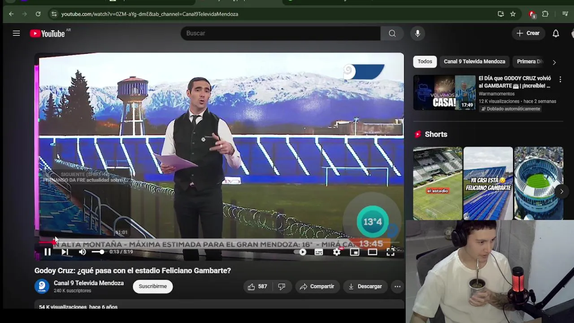This screenshot has height=323, width=574.
Task: Open options menu for Godoy Cruz Gambarte video
Action: (x=560, y=79)
